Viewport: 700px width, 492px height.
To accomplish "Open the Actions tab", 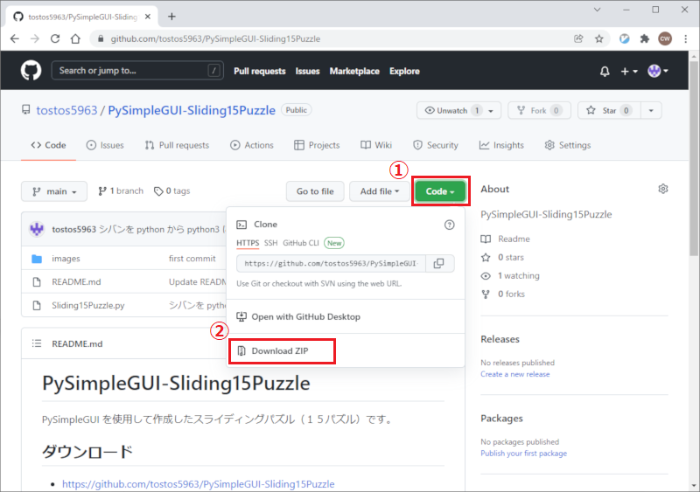I will click(x=252, y=145).
